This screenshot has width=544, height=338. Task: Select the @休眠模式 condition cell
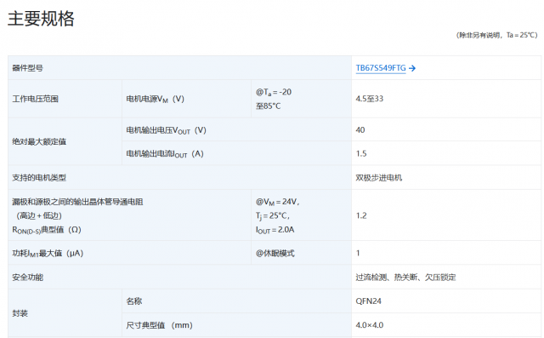pyautogui.click(x=302, y=253)
